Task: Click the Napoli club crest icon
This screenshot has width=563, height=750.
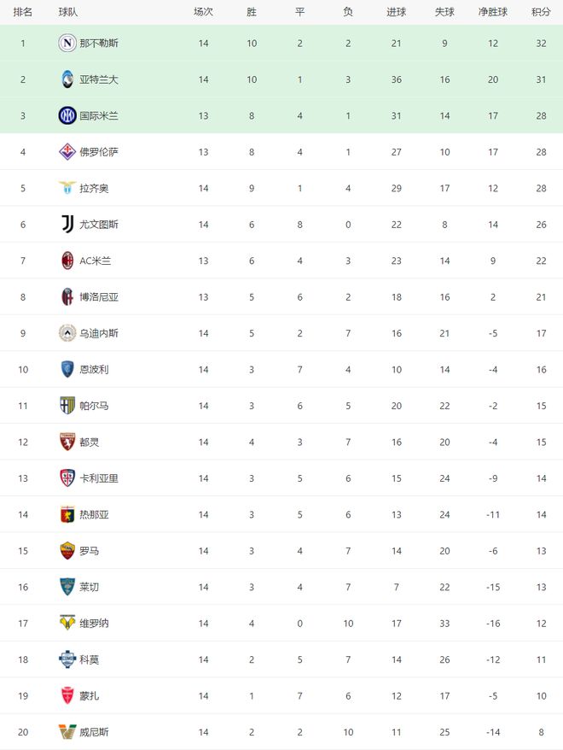Action: coord(67,43)
